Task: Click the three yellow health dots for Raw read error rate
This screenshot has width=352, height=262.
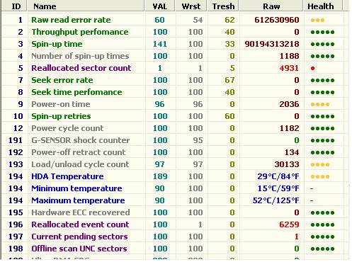Action: pyautogui.click(x=317, y=21)
